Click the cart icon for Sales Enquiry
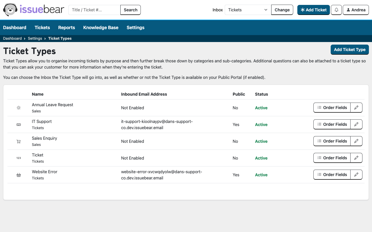This screenshot has height=232, width=372. 19,141
